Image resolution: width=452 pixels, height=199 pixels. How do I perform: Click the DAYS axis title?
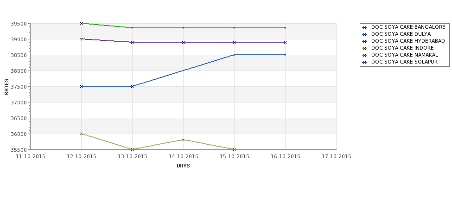[183, 166]
